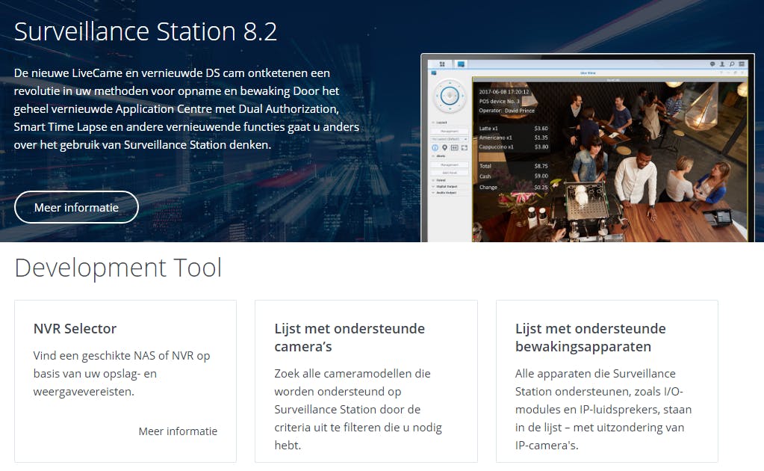
Task: Open the NVR Selector card title
Action: (x=75, y=329)
